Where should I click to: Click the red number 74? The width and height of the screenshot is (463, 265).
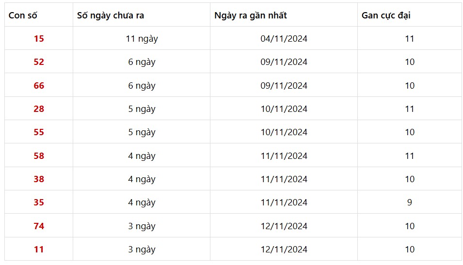click(39, 226)
